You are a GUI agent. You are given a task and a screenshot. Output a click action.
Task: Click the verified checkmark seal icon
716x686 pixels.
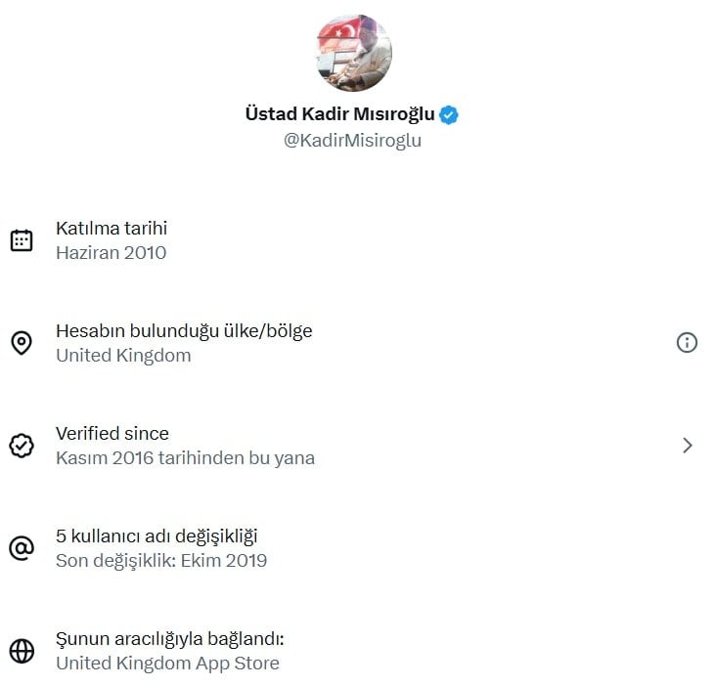[22, 446]
